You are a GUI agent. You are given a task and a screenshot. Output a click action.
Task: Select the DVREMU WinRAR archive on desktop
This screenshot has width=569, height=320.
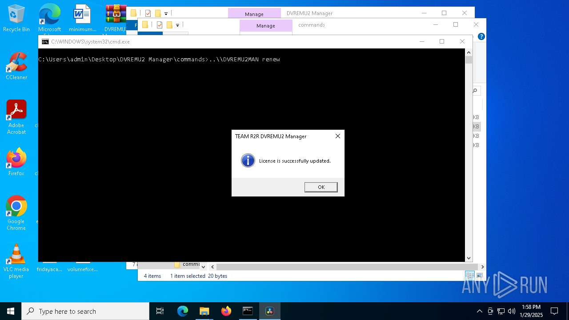[116, 18]
